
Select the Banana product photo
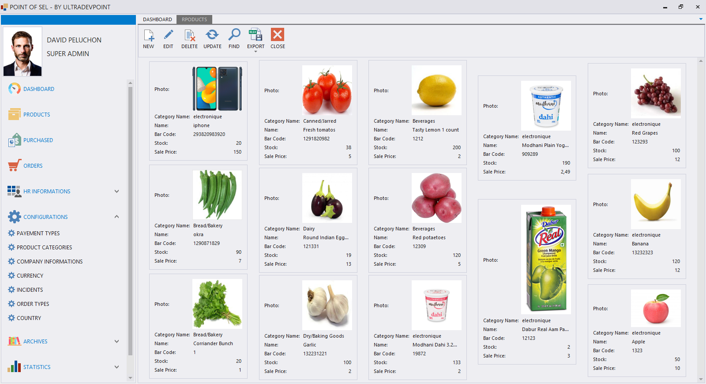coord(656,204)
